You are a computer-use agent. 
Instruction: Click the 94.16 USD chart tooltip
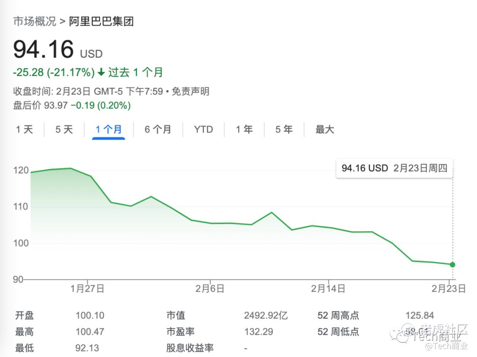394,168
